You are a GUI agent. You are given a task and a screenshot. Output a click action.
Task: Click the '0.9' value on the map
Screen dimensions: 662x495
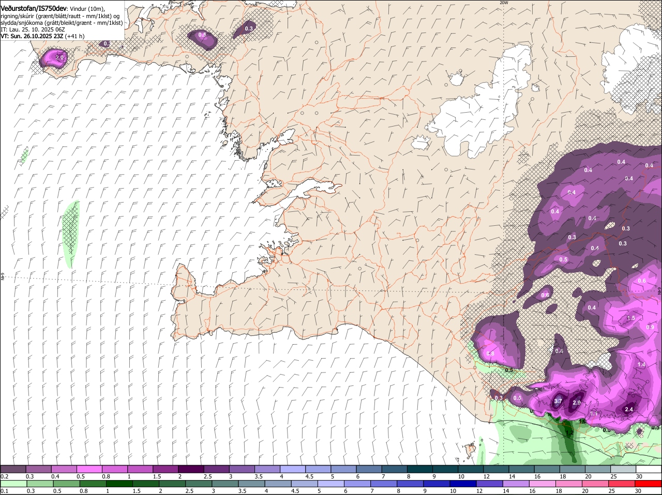click(650, 327)
